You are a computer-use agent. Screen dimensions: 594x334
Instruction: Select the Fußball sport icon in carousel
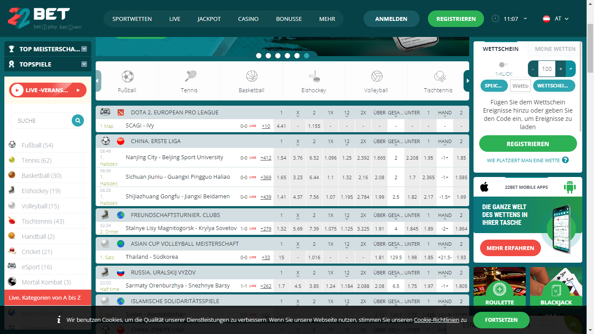[x=127, y=77]
